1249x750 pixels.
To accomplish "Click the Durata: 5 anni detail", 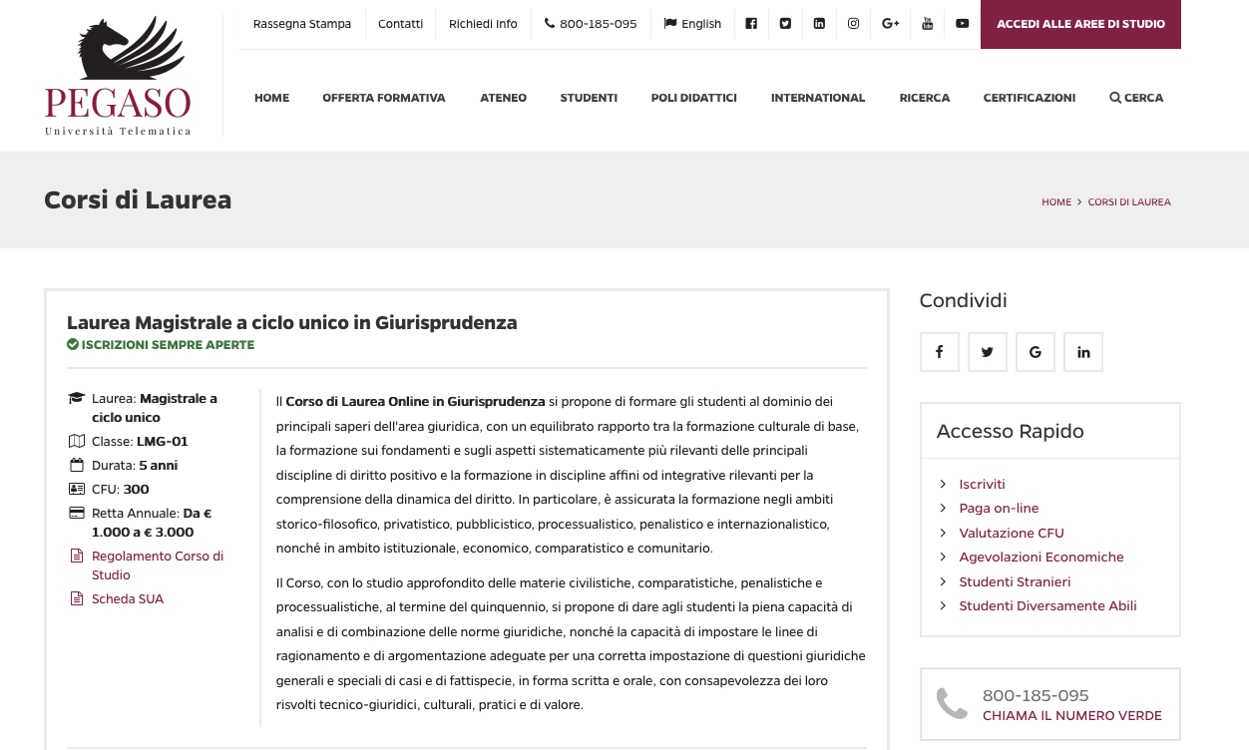I will pyautogui.click(x=135, y=466).
